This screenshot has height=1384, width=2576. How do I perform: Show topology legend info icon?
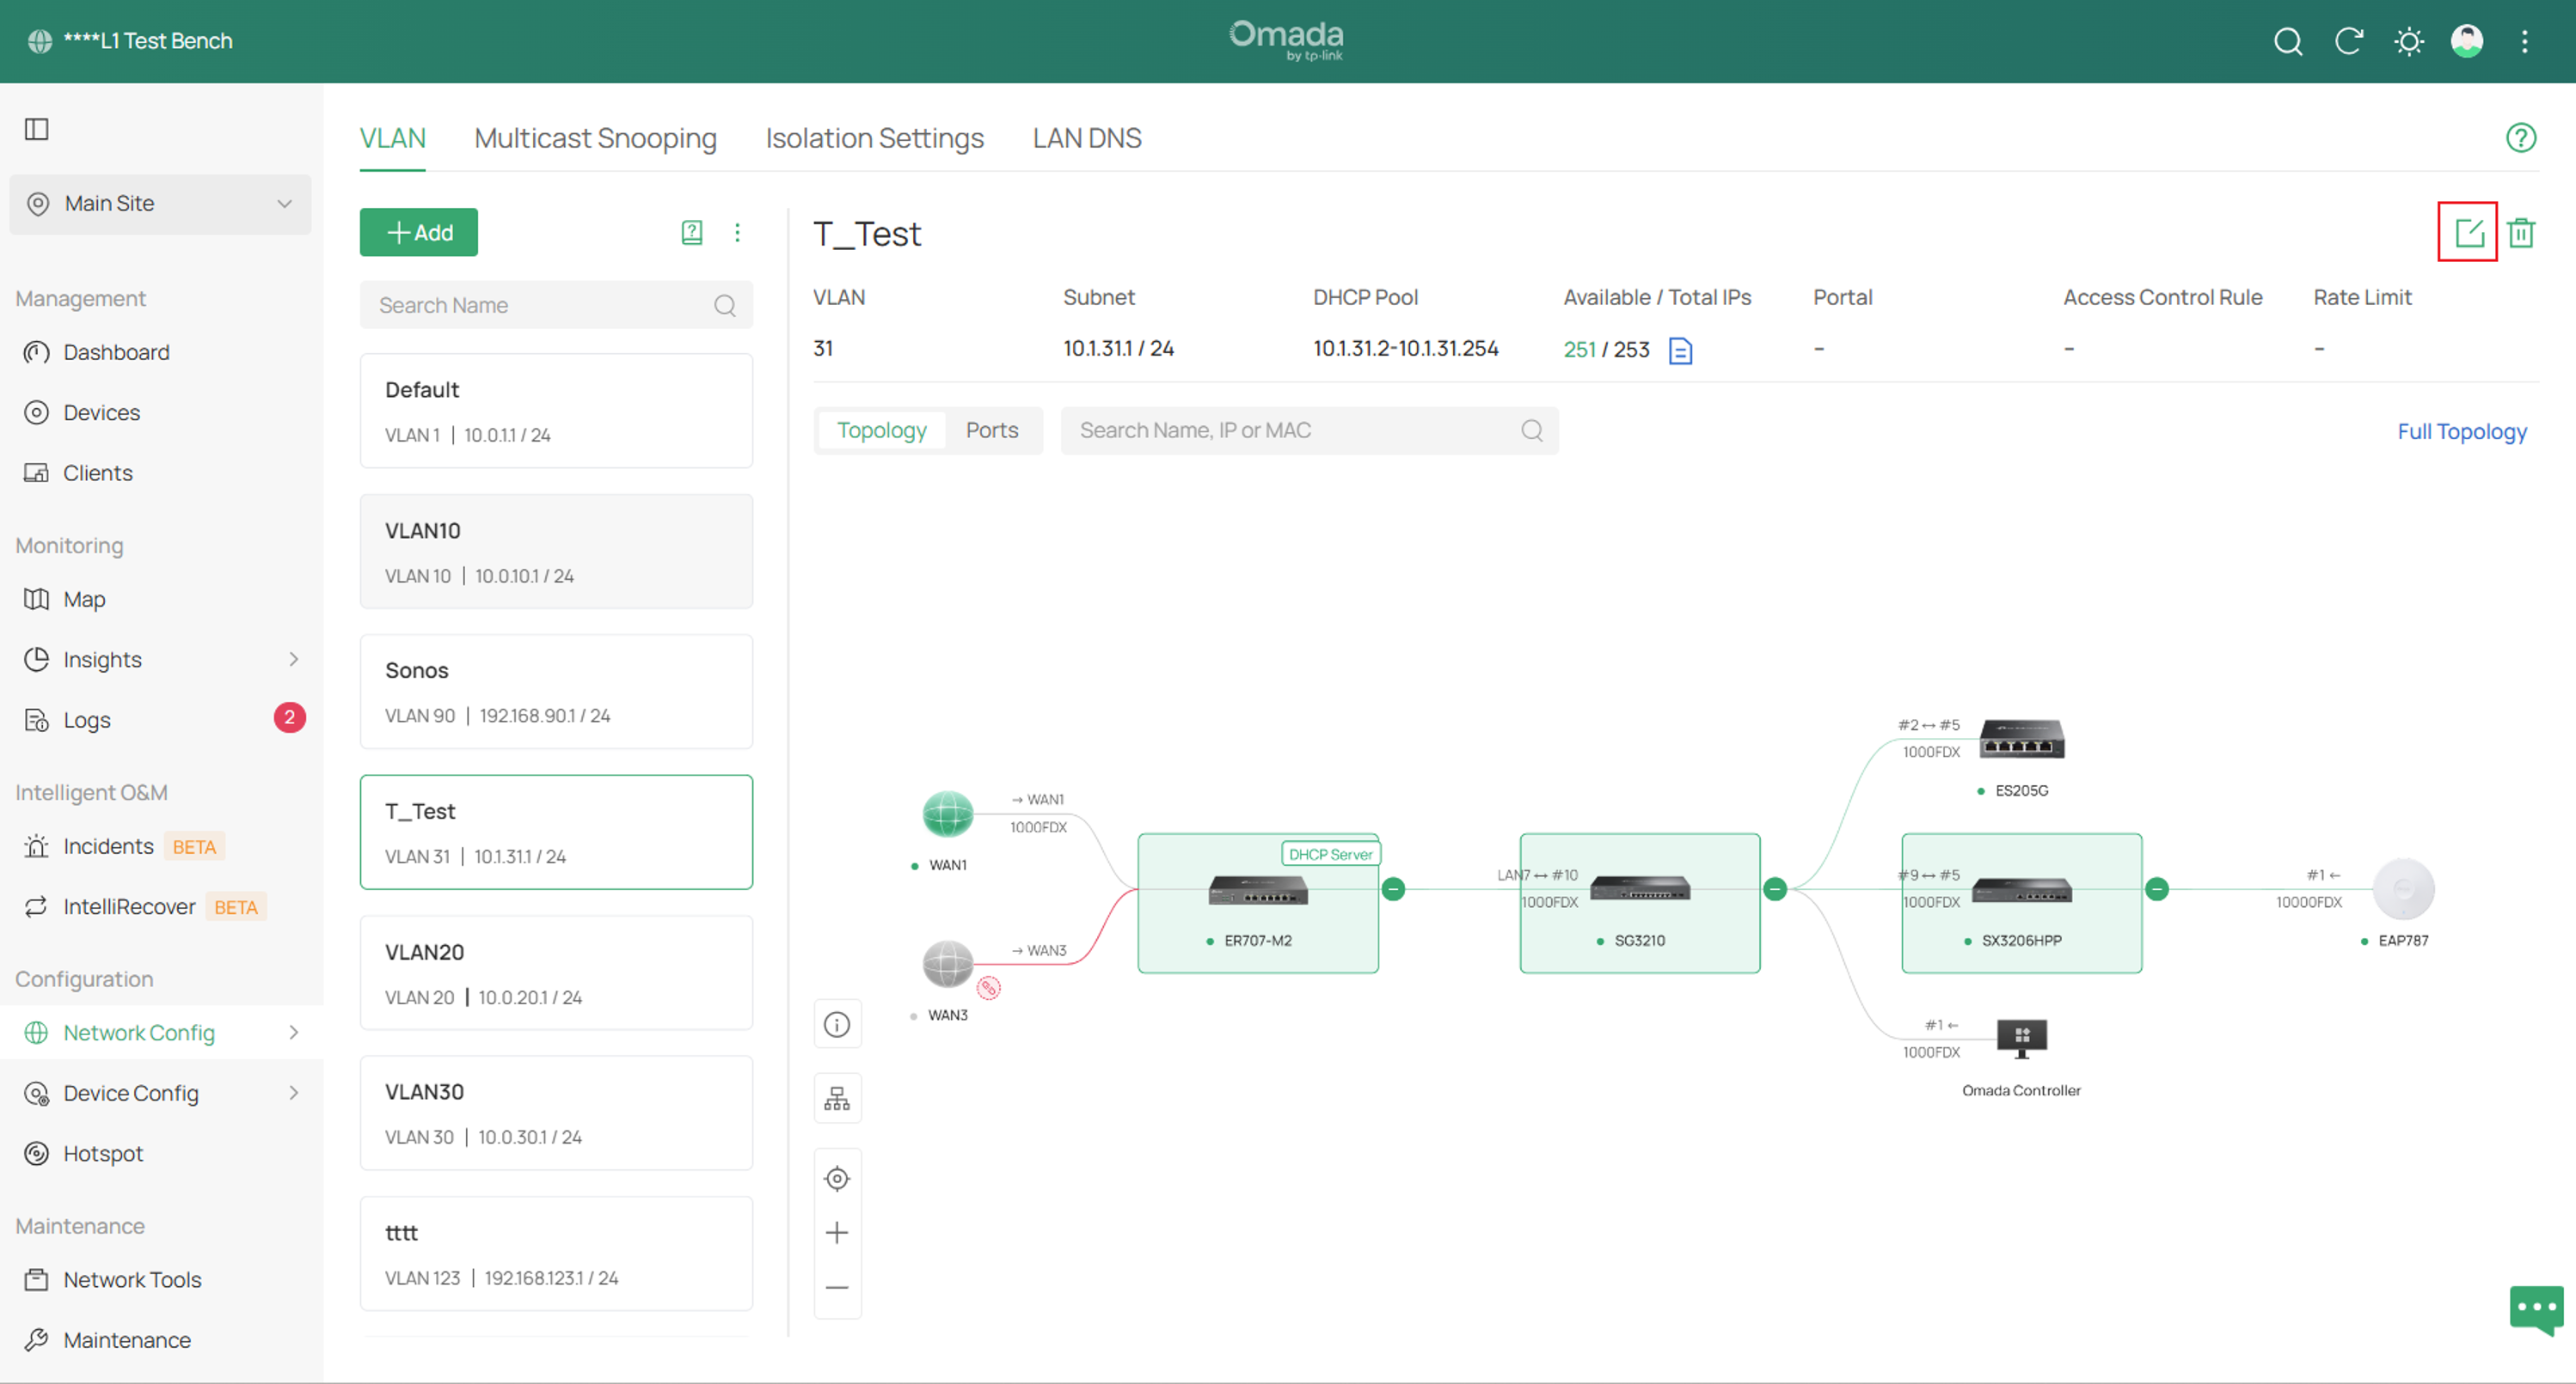pos(837,1024)
